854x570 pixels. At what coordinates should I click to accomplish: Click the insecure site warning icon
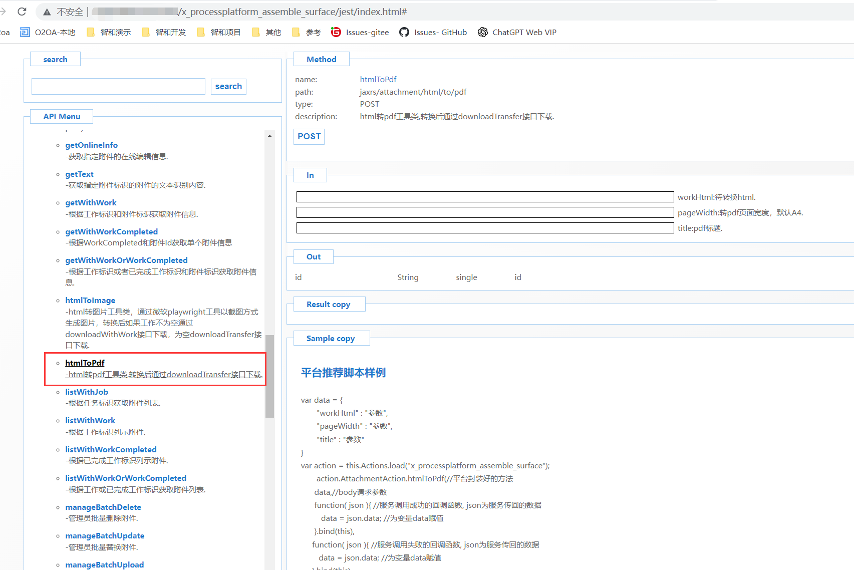coord(47,12)
